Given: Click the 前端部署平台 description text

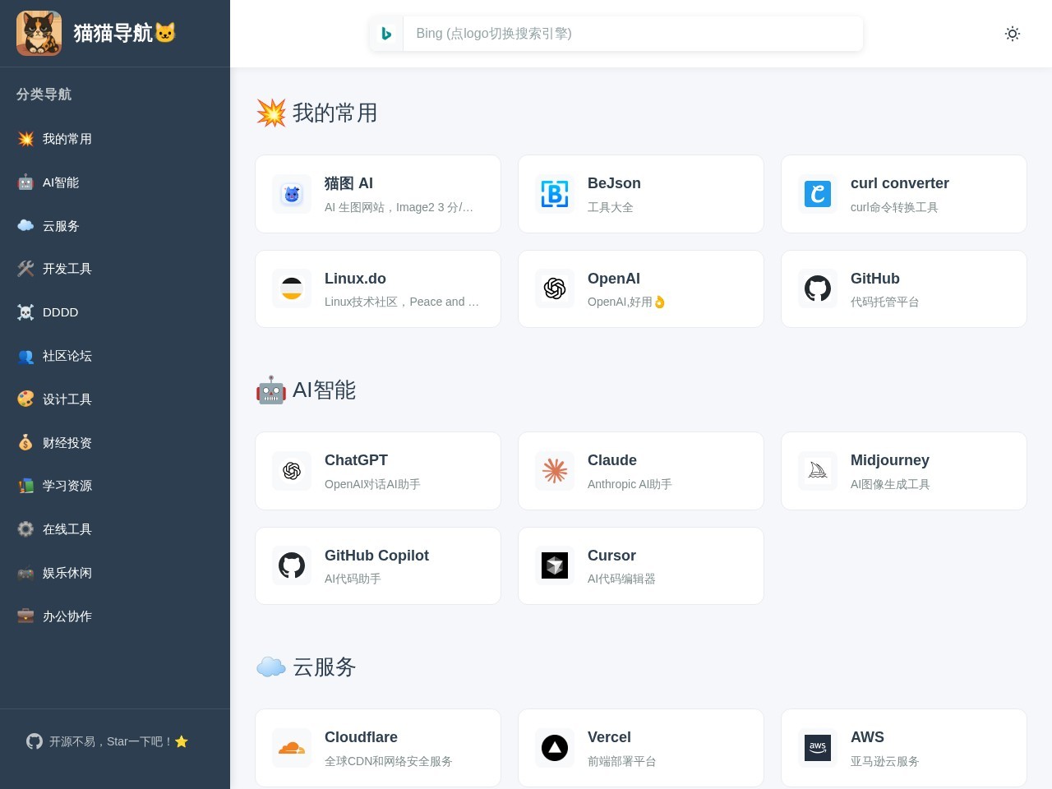Looking at the screenshot, I should coord(622,761).
